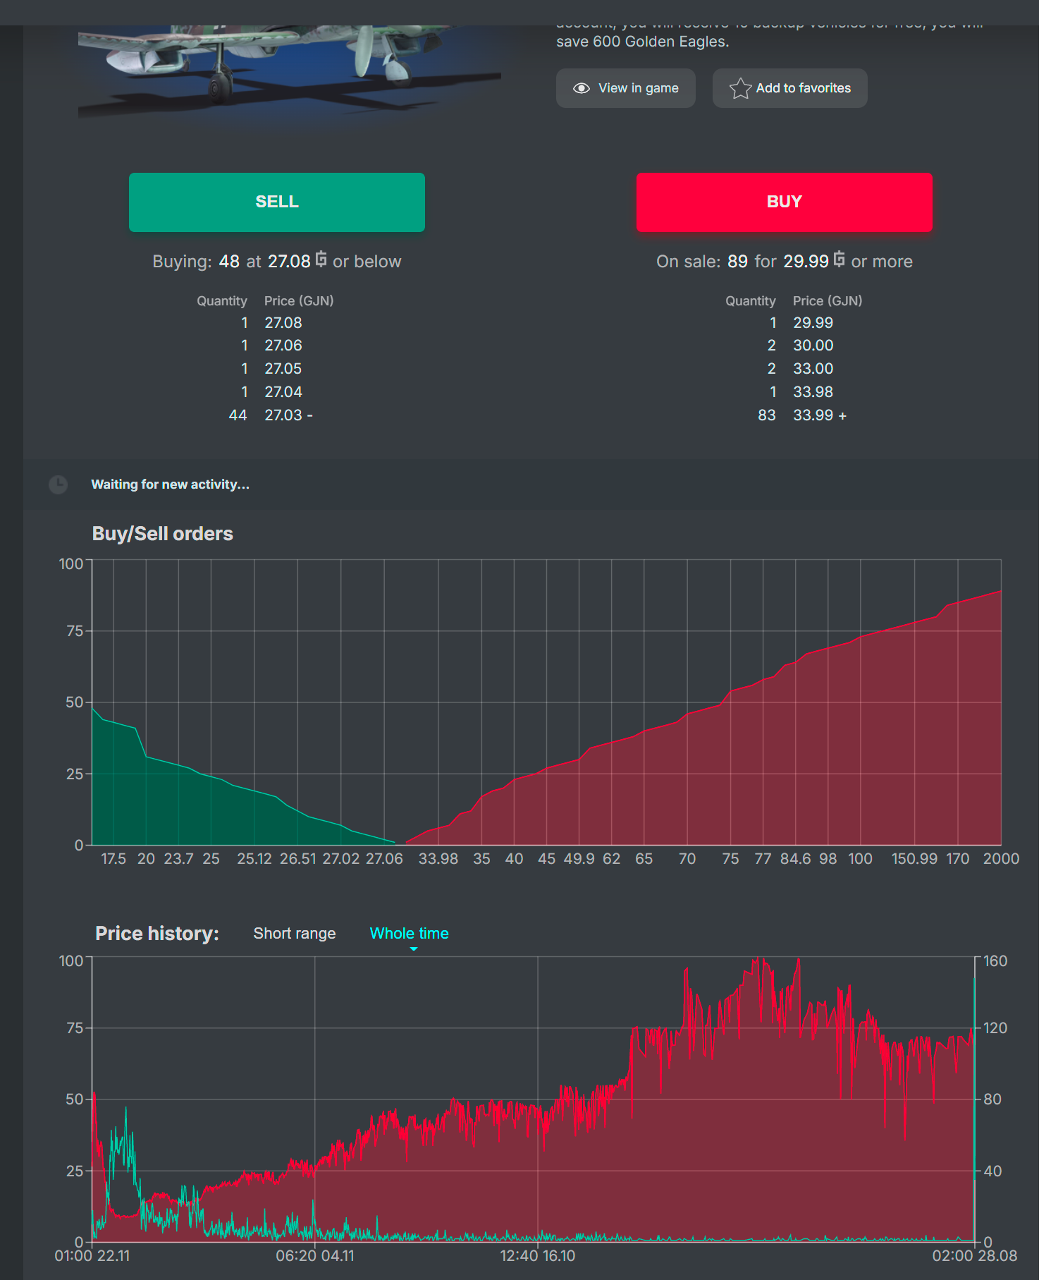The image size is (1039, 1280).
Task: Click the small arrow under Whole time
Action: tap(414, 949)
